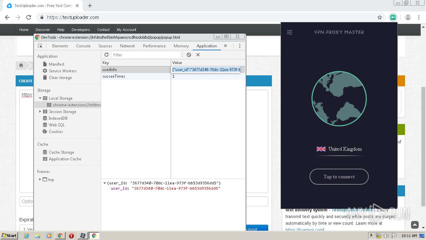Click the browser address bar

pos(210,17)
